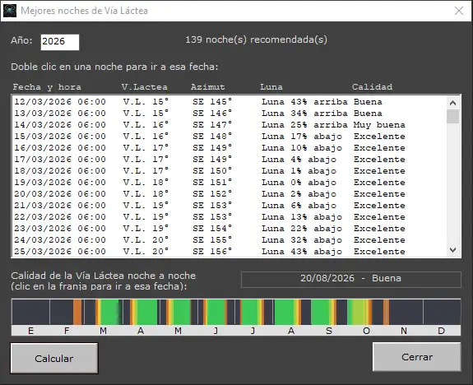Viewport: 473px width, 385px height.
Task: Click the Año input field with 2026
Action: [60, 42]
